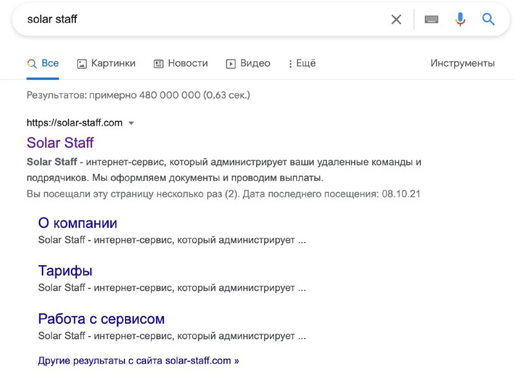Click the https://solar-staff.com address text

point(74,122)
